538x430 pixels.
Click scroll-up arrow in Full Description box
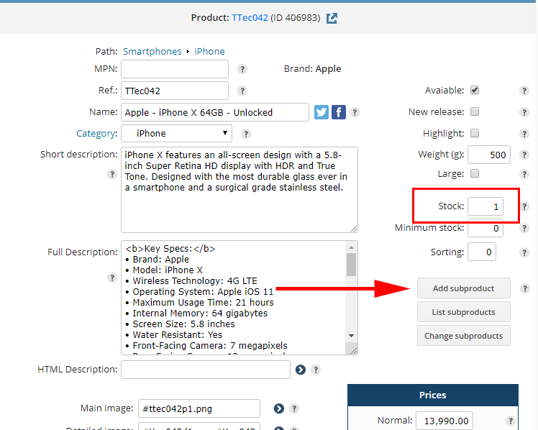tap(351, 247)
